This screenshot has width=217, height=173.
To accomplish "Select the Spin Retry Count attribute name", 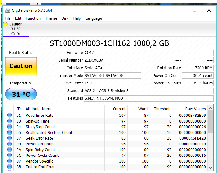I will pos(40,150).
